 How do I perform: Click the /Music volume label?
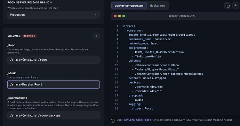[12, 73]
